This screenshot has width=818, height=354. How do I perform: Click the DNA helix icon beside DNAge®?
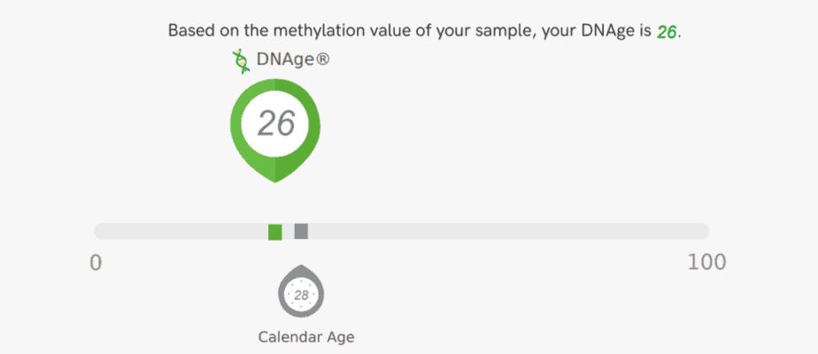tap(241, 61)
